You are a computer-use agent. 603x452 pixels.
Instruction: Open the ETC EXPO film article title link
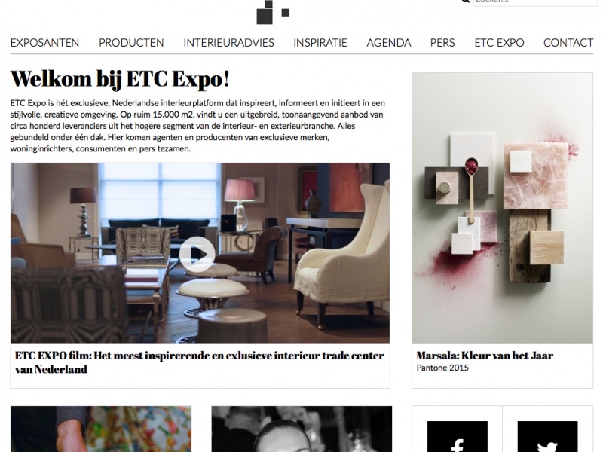click(x=200, y=362)
